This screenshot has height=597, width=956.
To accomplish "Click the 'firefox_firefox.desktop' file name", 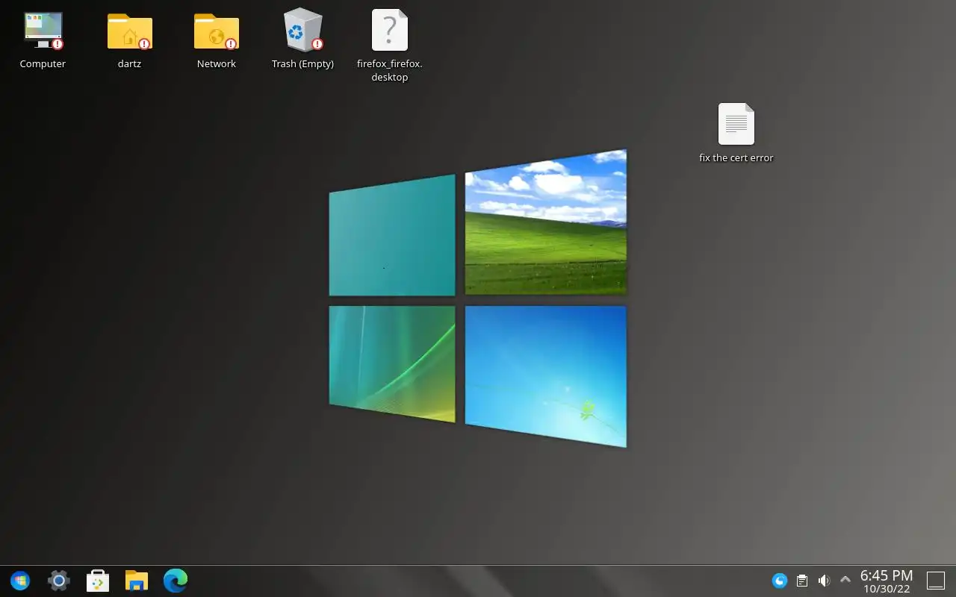I will (x=390, y=71).
